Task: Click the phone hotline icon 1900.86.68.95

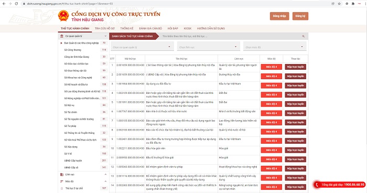Action: click(x=317, y=185)
